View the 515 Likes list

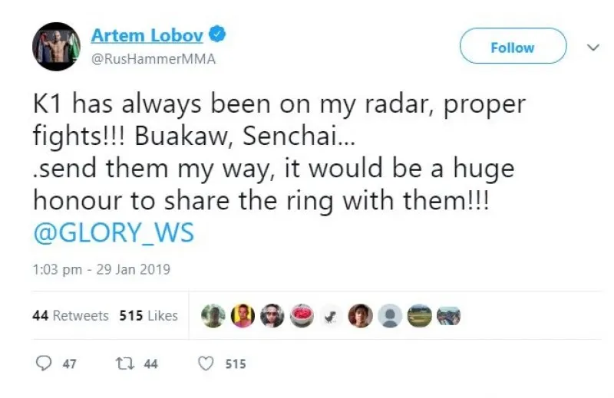(149, 315)
